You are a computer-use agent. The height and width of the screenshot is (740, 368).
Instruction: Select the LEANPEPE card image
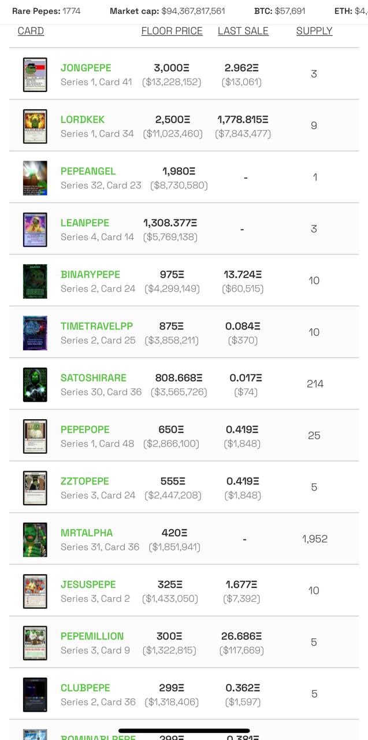click(x=35, y=230)
